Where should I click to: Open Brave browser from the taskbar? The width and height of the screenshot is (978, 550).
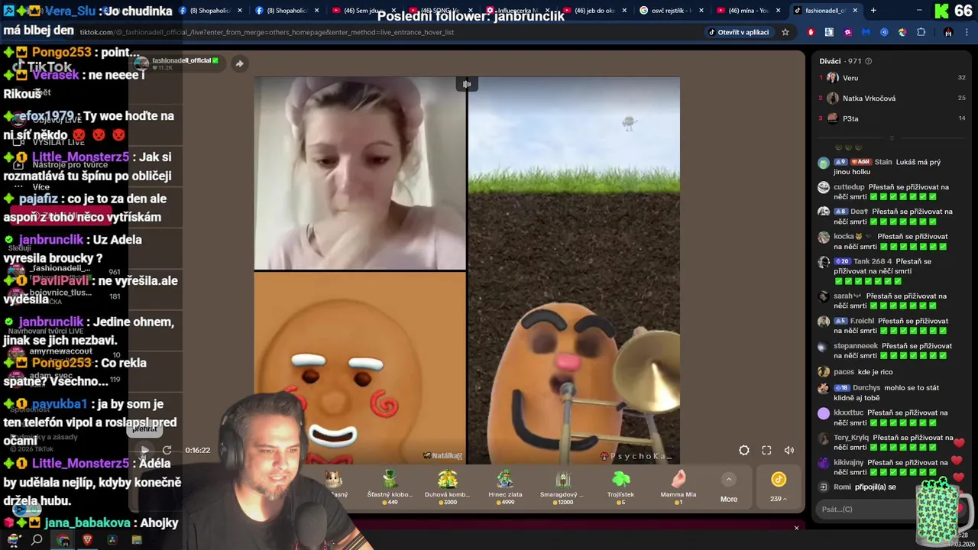[87, 540]
